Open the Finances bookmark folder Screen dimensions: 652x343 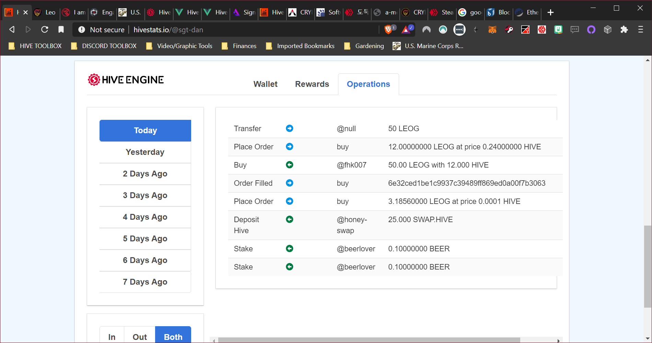click(x=239, y=46)
